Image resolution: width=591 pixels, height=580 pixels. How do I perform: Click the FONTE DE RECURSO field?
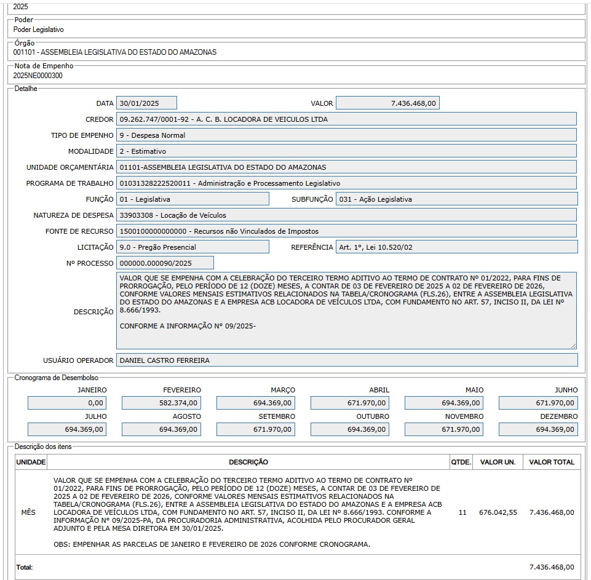tap(346, 231)
